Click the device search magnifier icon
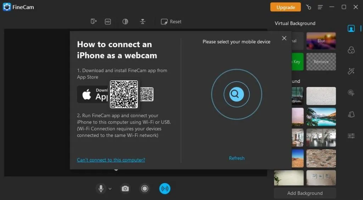 tap(236, 94)
